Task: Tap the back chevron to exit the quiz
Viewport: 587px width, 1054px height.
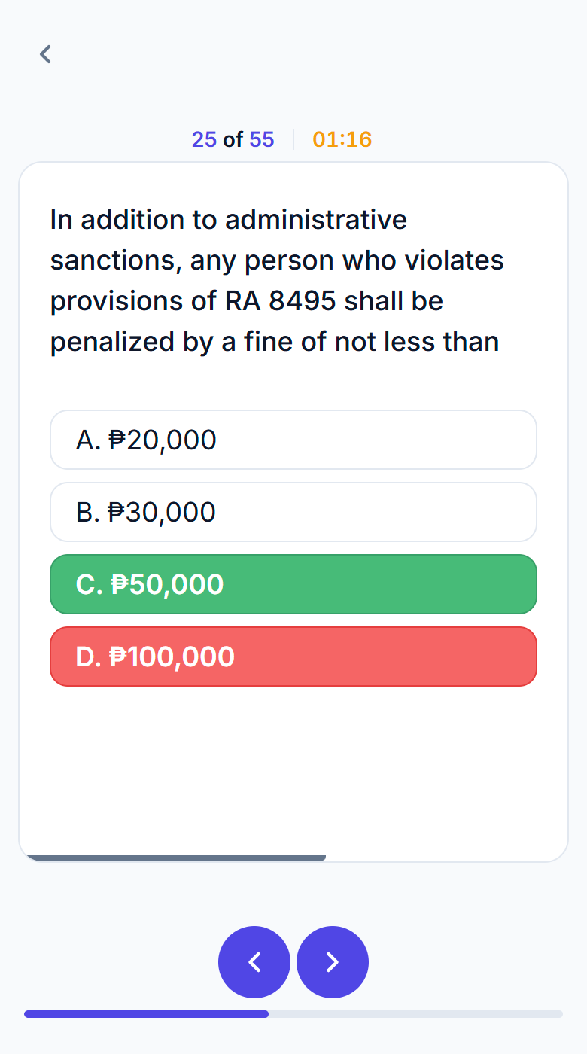Action: tap(45, 53)
